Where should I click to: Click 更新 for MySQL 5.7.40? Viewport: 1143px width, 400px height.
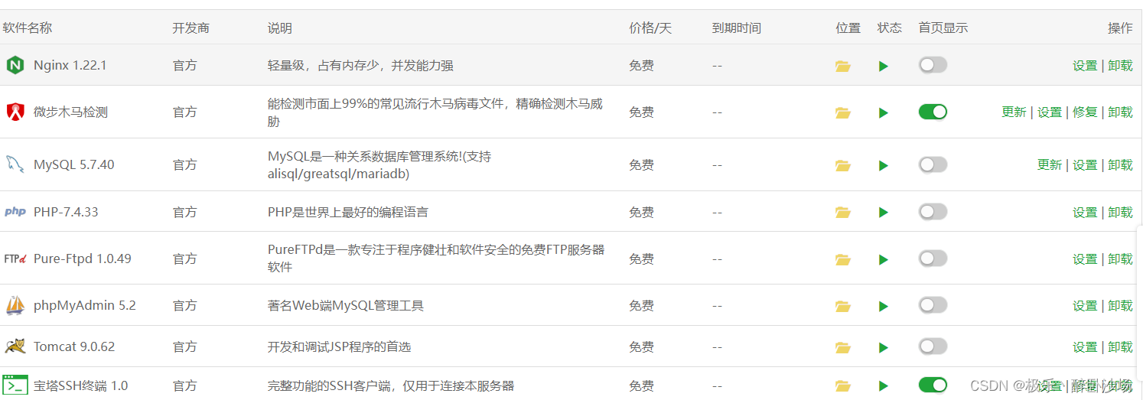click(x=1050, y=165)
